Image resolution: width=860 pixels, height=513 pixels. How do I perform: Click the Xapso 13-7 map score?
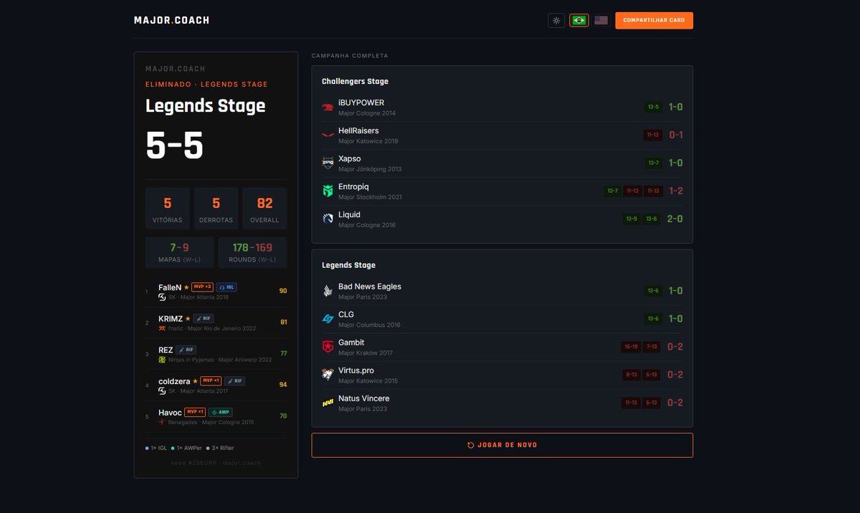point(653,163)
